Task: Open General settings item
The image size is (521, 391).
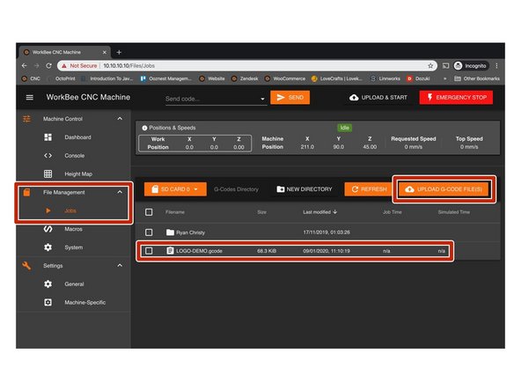Action: [74, 284]
